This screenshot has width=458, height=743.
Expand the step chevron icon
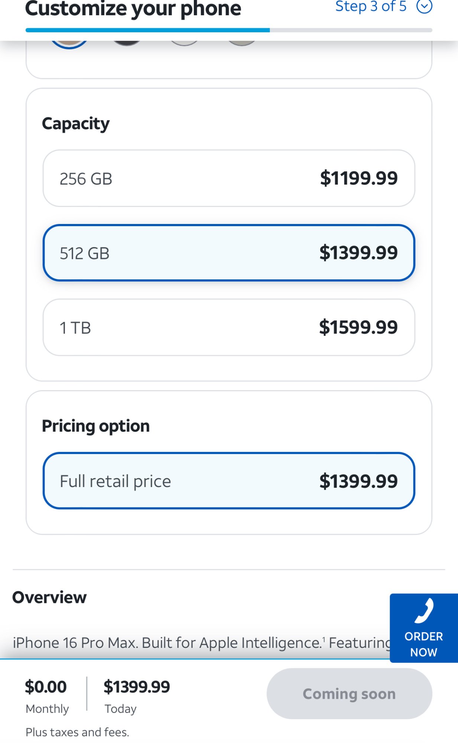coord(424,6)
